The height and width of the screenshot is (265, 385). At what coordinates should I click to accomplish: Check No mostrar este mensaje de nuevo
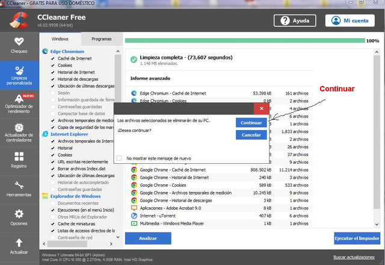[119, 158]
